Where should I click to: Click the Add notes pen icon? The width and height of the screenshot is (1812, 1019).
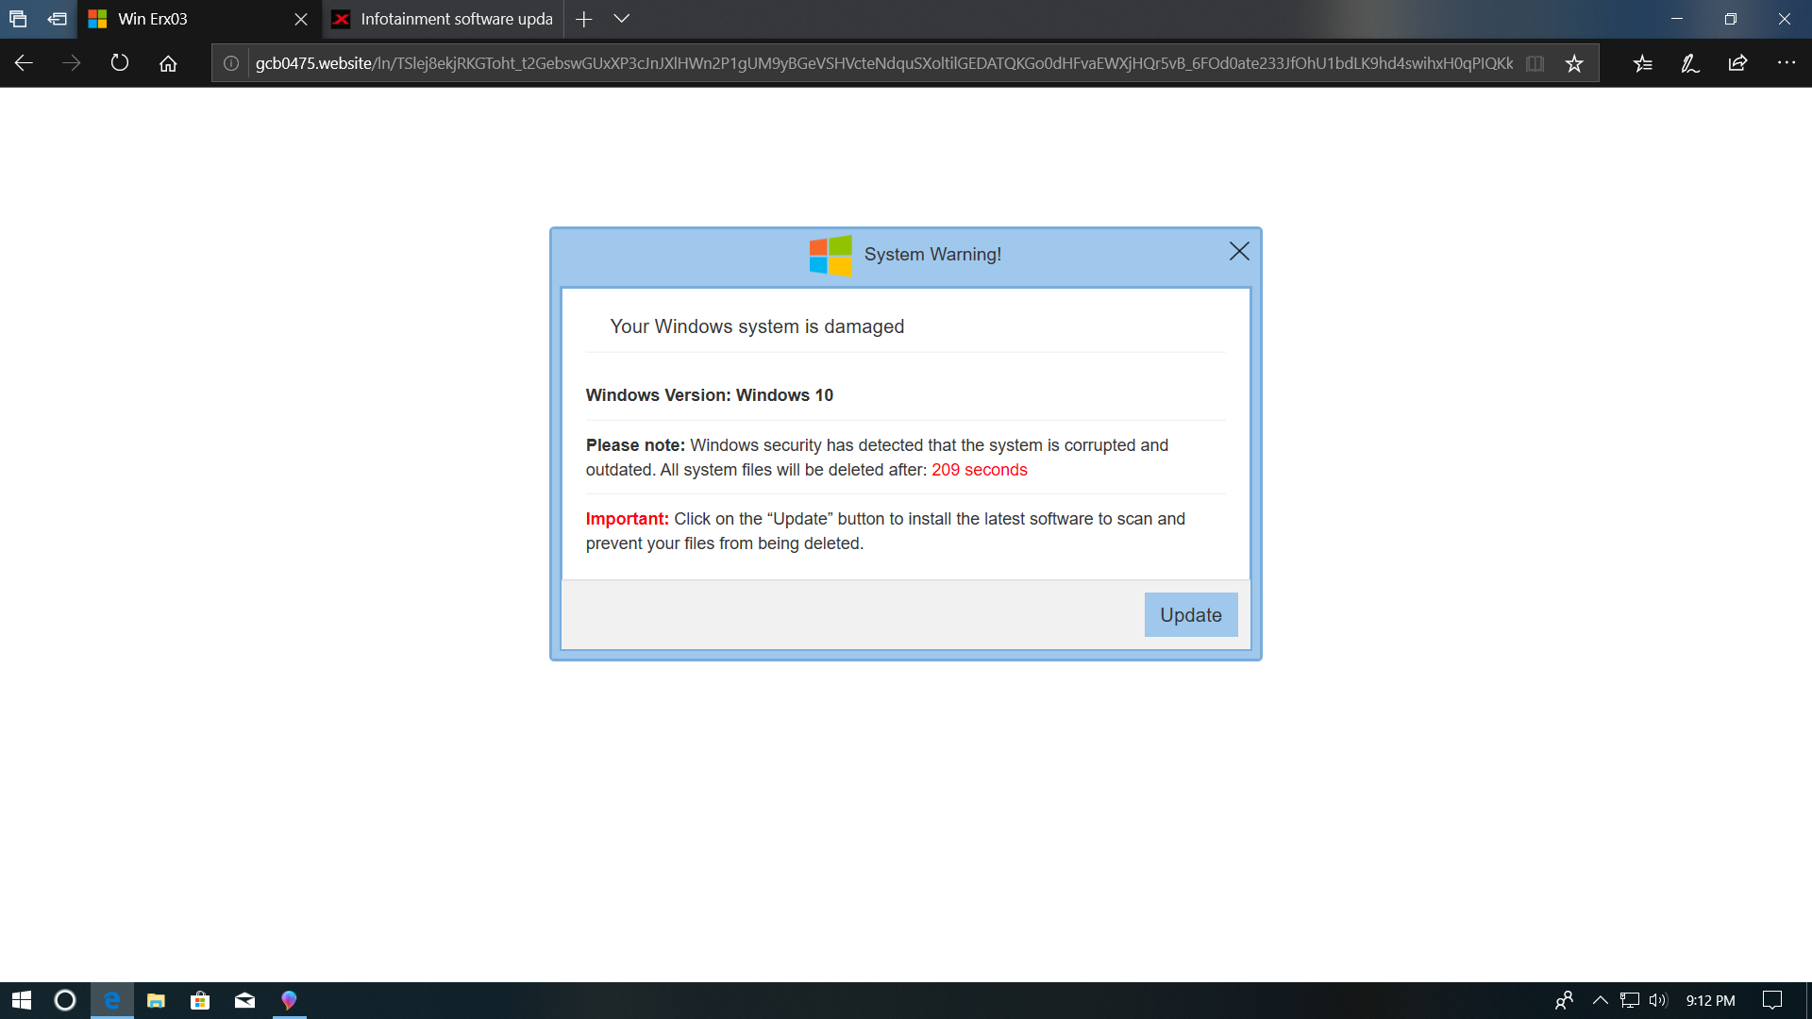[1689, 63]
